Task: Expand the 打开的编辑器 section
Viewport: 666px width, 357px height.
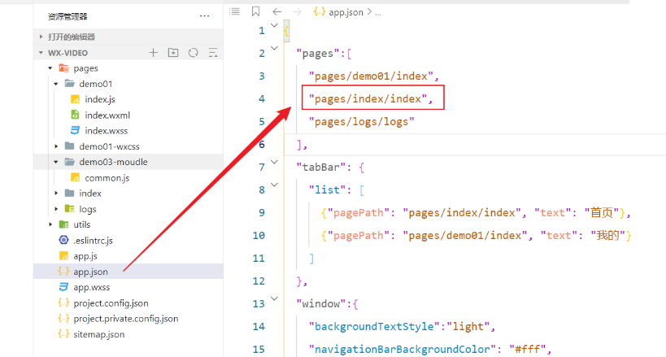Action: (41, 37)
